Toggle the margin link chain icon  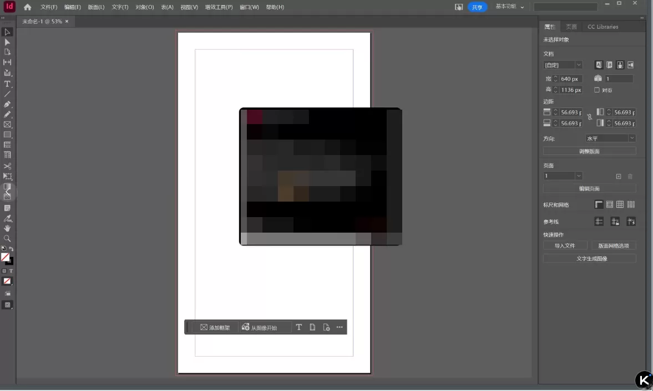pos(591,117)
